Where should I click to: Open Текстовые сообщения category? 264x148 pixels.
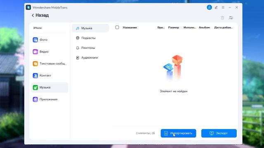(49, 64)
